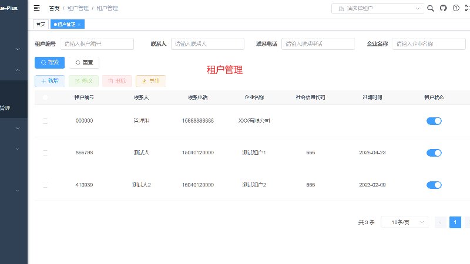
Task: Click the 社会信用代码 column header
Action: point(311,97)
